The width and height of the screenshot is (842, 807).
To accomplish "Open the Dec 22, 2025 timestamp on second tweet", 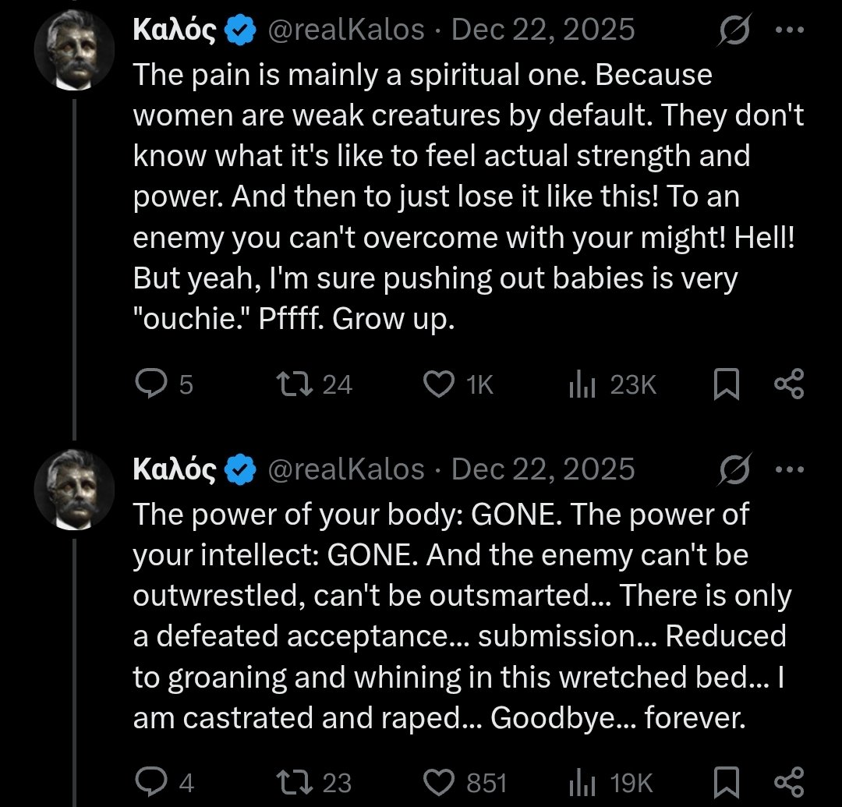I will 543,469.
